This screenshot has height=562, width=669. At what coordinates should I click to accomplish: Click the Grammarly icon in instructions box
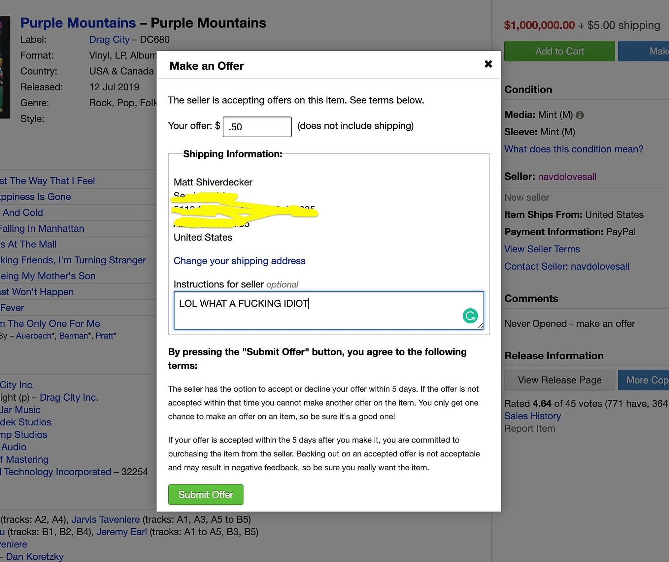(x=470, y=316)
